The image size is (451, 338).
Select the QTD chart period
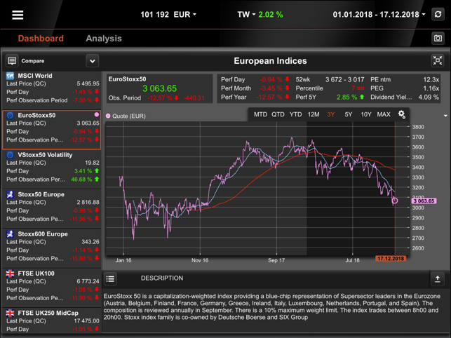pyautogui.click(x=278, y=114)
